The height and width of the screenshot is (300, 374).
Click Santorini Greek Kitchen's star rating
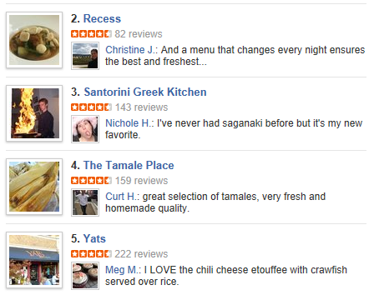[91, 107]
